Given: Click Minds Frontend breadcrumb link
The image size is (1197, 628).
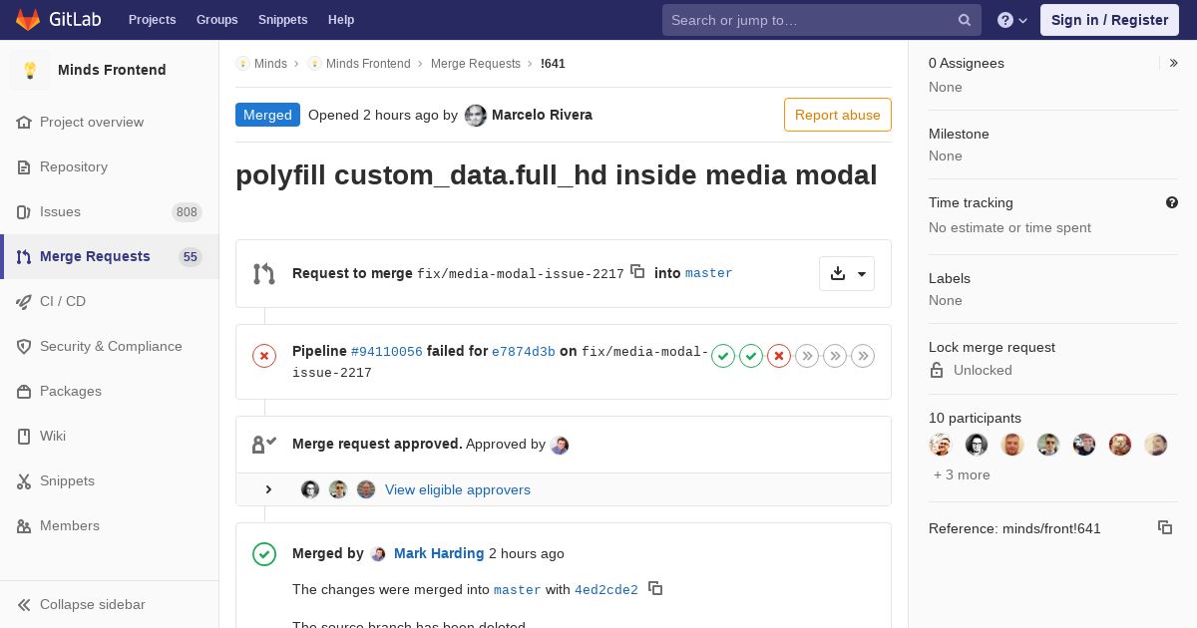Looking at the screenshot, I should click(368, 64).
